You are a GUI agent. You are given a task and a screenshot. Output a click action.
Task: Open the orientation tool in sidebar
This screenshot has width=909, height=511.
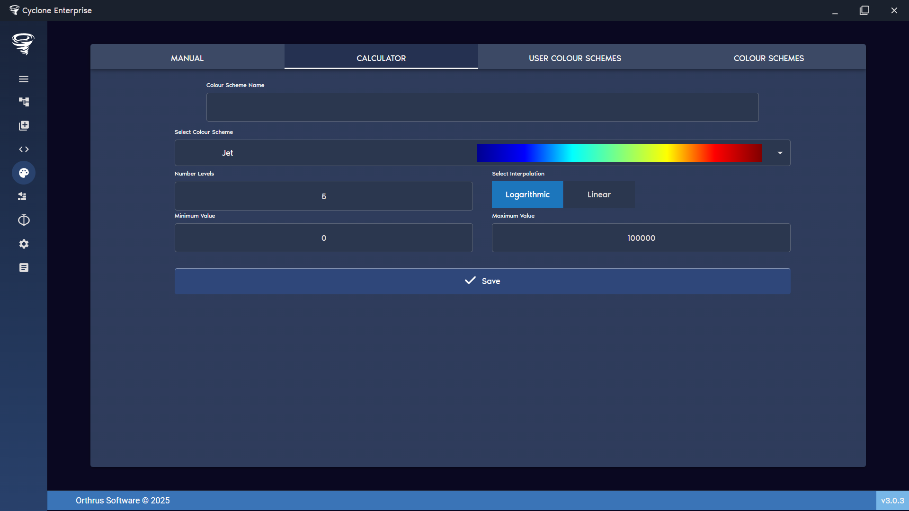coord(24,220)
